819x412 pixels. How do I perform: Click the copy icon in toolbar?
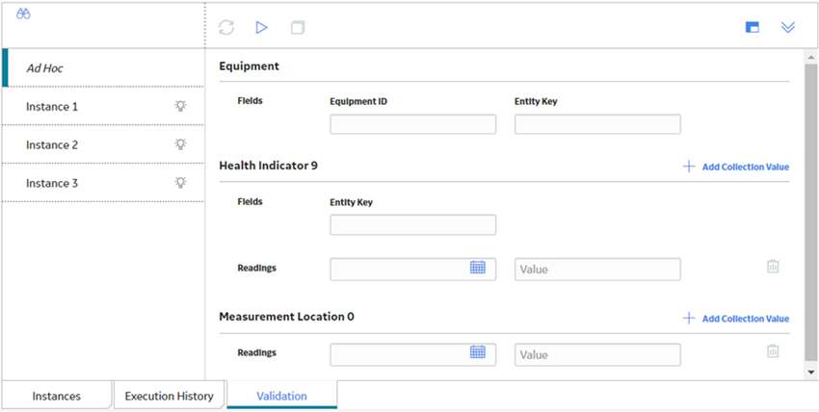click(298, 28)
